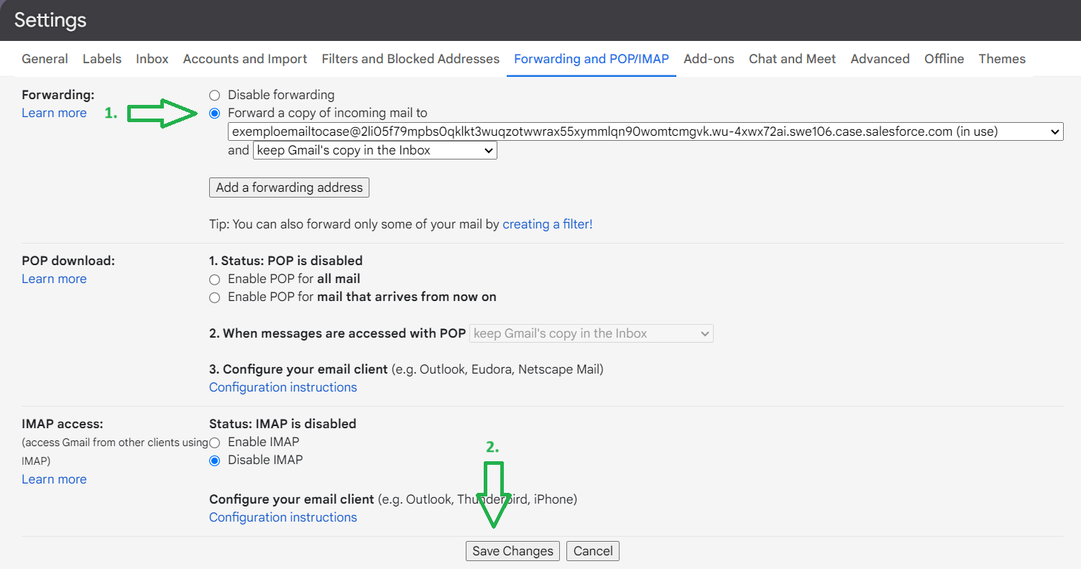Viewport: 1081px width, 569px height.
Task: Click Learn more under Forwarding
Action: coord(54,112)
